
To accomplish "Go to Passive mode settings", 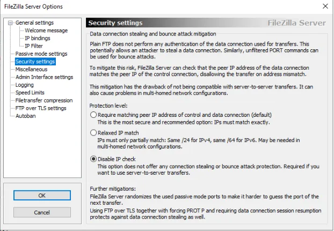I will pyautogui.click(x=41, y=54).
